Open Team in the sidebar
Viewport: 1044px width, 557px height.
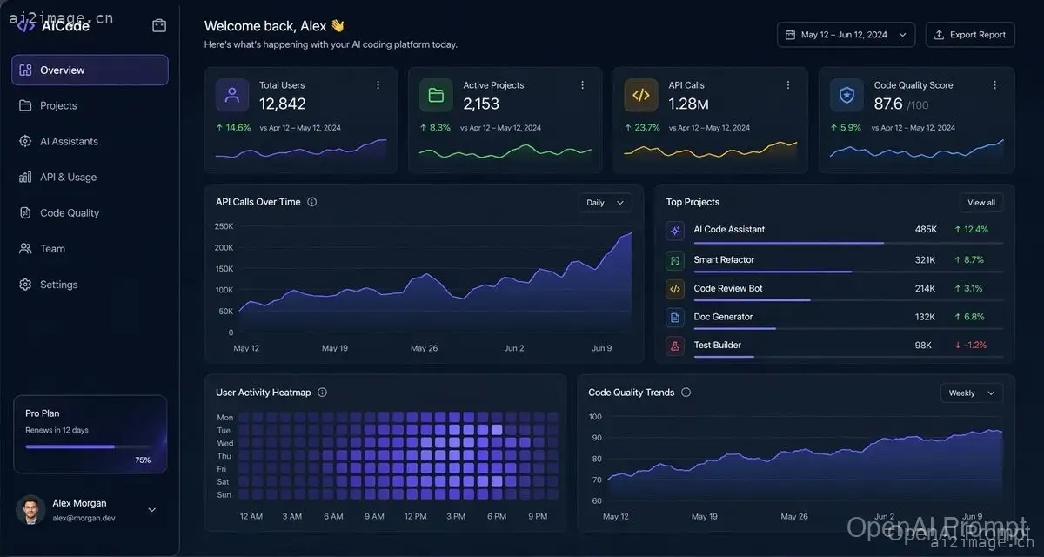[90, 248]
